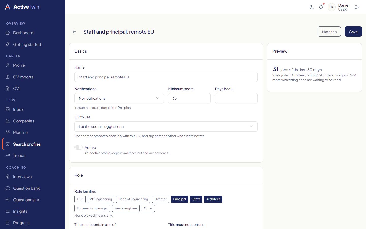Toggle the Head of Engineering chip
This screenshot has width=366, height=229.
tap(133, 199)
